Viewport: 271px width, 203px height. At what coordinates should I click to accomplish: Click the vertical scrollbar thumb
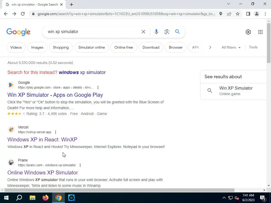point(269,43)
